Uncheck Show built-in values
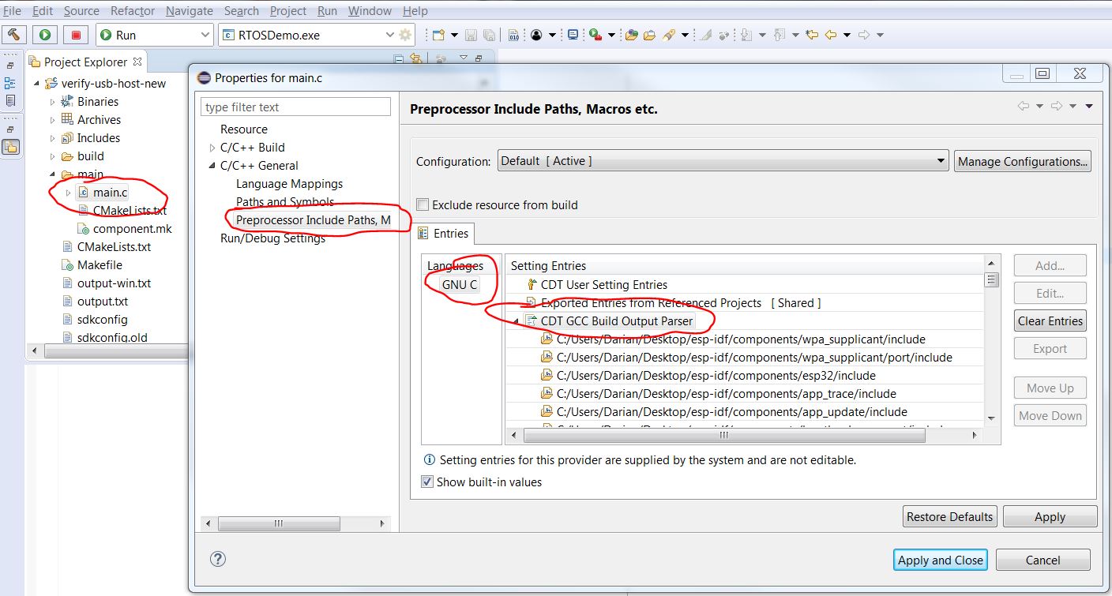 427,482
